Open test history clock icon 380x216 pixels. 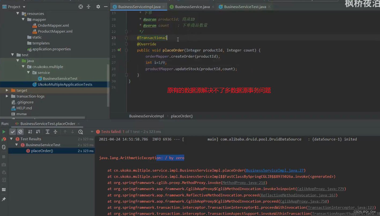[x=80, y=132]
